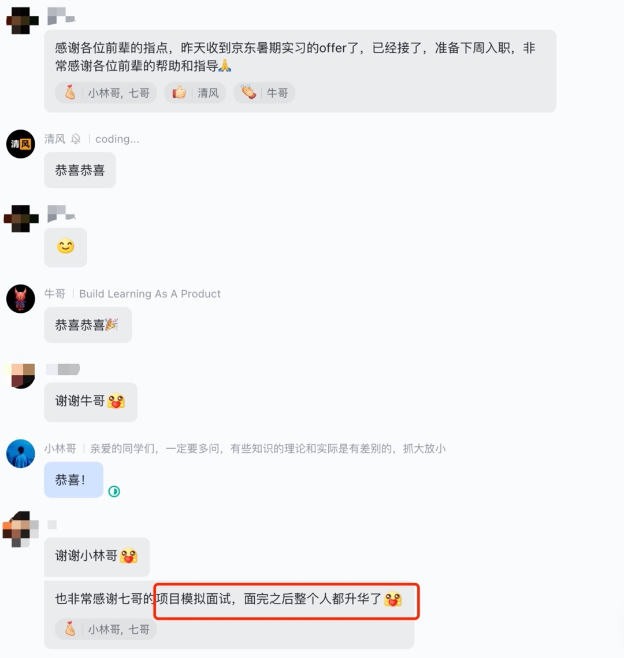Select the 京东暑期实习 offer message bubble

[x=300, y=71]
